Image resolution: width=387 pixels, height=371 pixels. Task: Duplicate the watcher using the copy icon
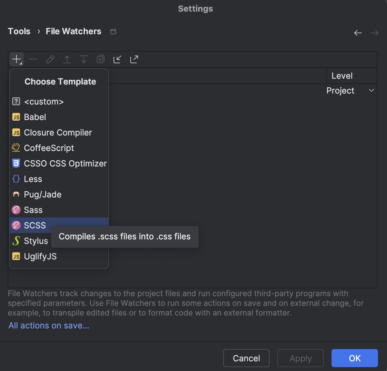click(x=100, y=59)
